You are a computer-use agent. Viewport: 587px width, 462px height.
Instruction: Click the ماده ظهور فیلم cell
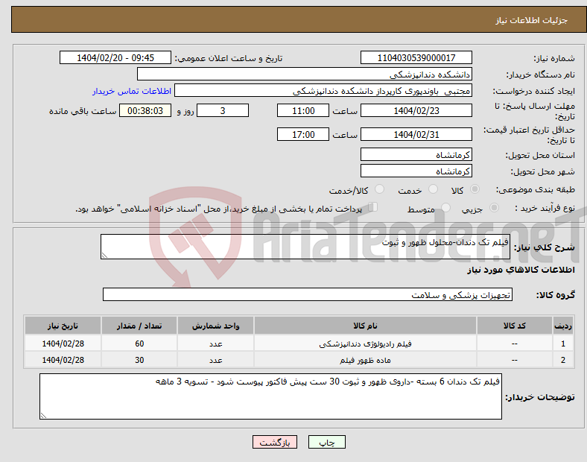point(365,360)
